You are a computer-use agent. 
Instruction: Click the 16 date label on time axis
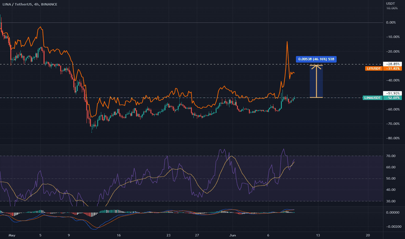point(119,236)
